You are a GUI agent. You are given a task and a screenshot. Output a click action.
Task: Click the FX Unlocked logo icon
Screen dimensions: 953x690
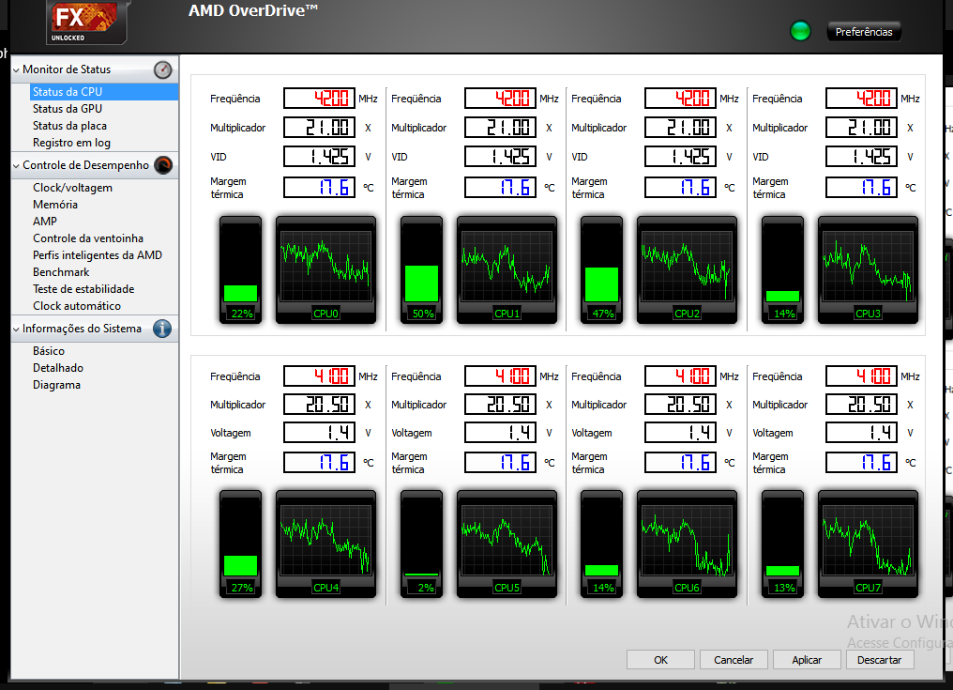(x=85, y=22)
